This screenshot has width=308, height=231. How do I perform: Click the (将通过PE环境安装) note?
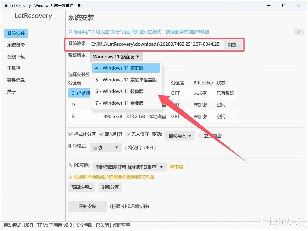coord(129,206)
